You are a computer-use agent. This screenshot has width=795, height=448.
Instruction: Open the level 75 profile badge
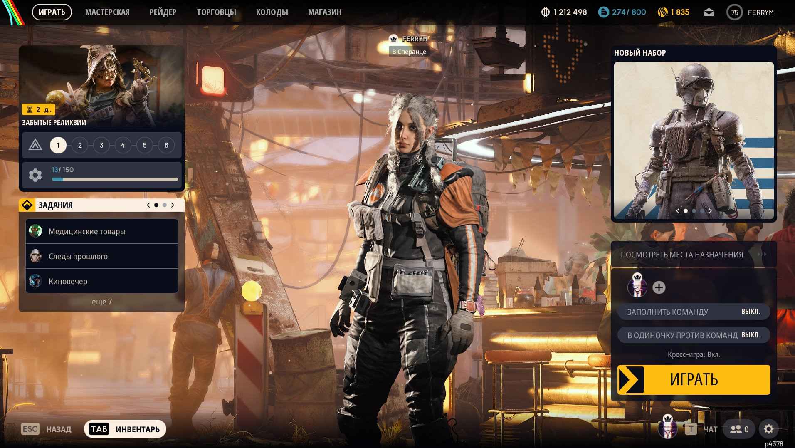[735, 12]
